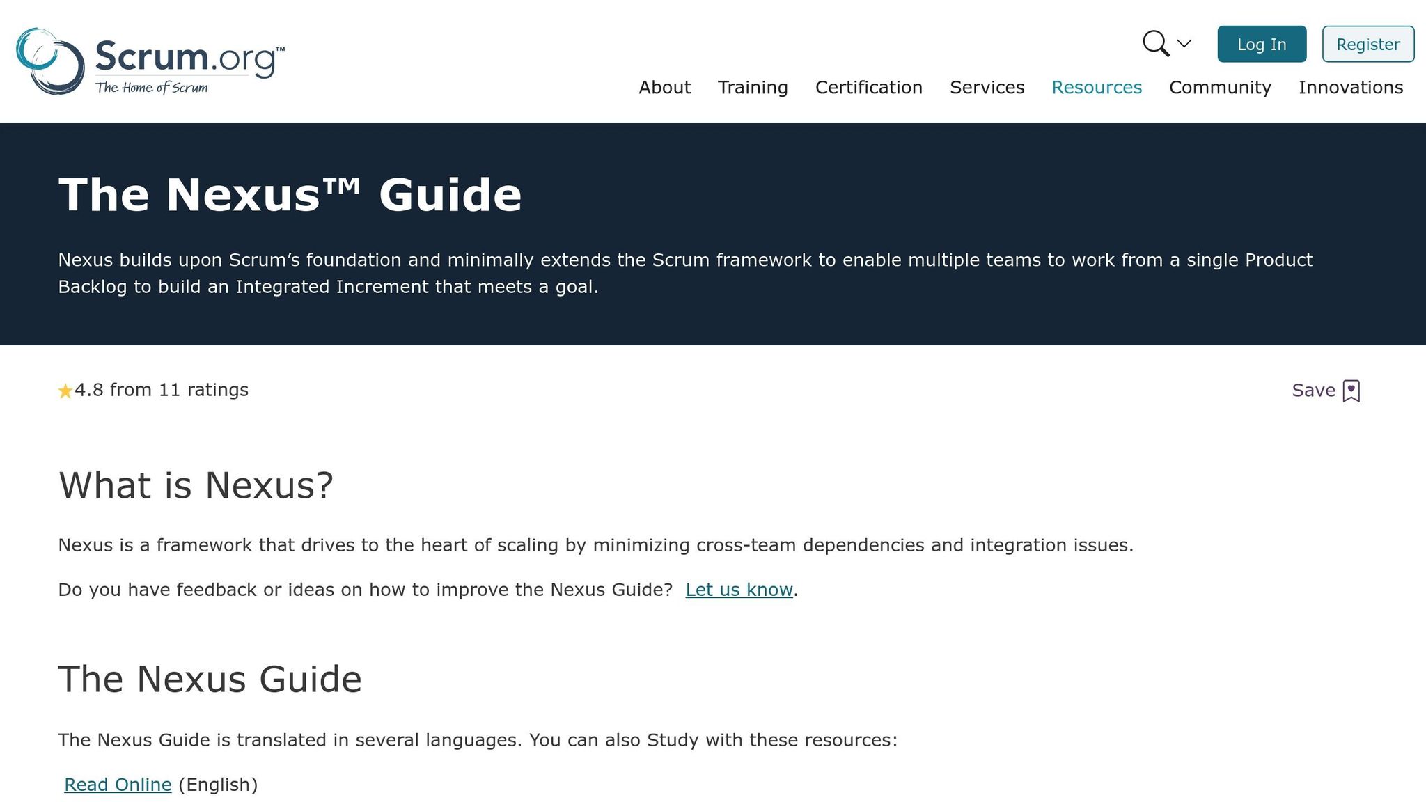Expand the chevron next to search

(x=1184, y=44)
